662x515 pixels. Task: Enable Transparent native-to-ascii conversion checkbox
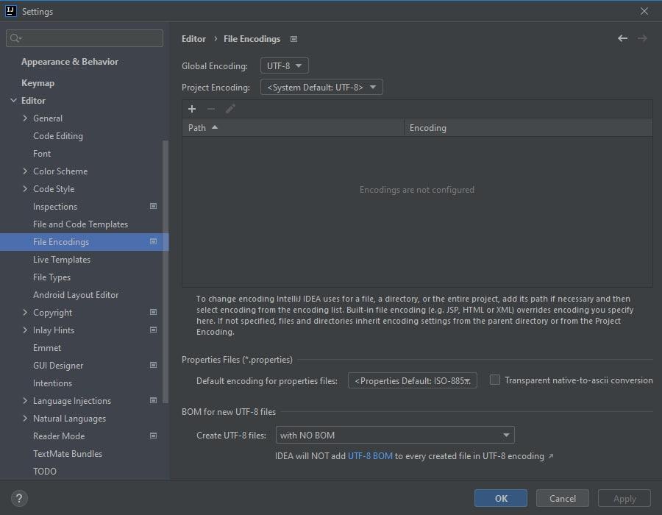point(495,380)
